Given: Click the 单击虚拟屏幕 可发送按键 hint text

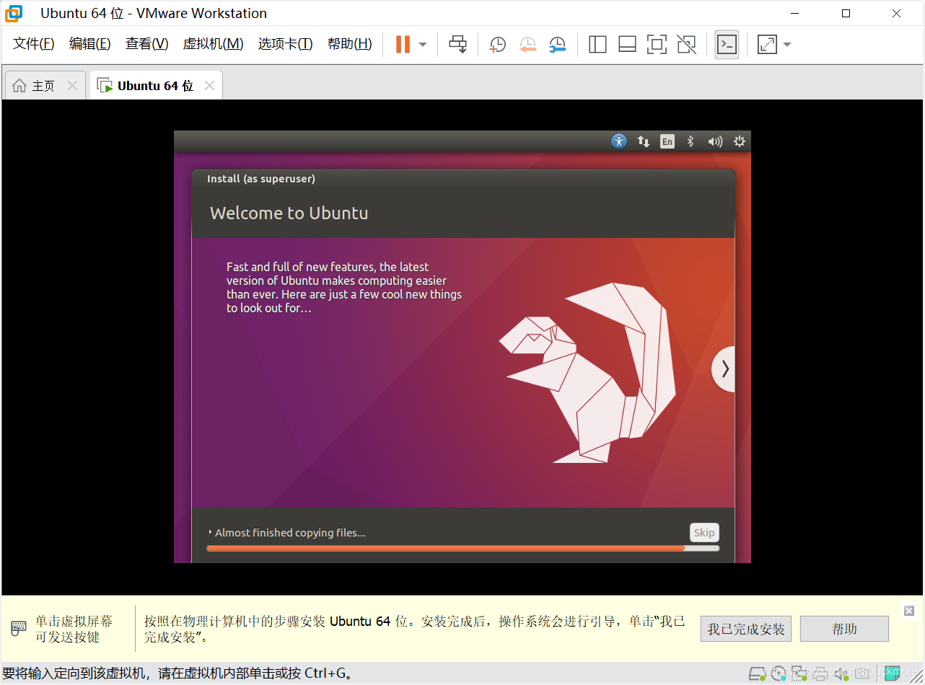Looking at the screenshot, I should 74,629.
